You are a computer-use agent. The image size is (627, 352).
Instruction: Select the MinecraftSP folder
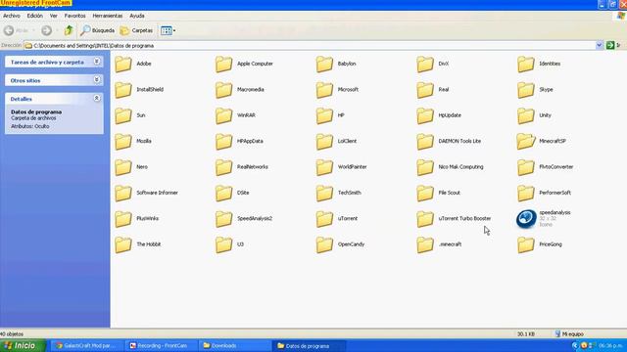coord(542,141)
